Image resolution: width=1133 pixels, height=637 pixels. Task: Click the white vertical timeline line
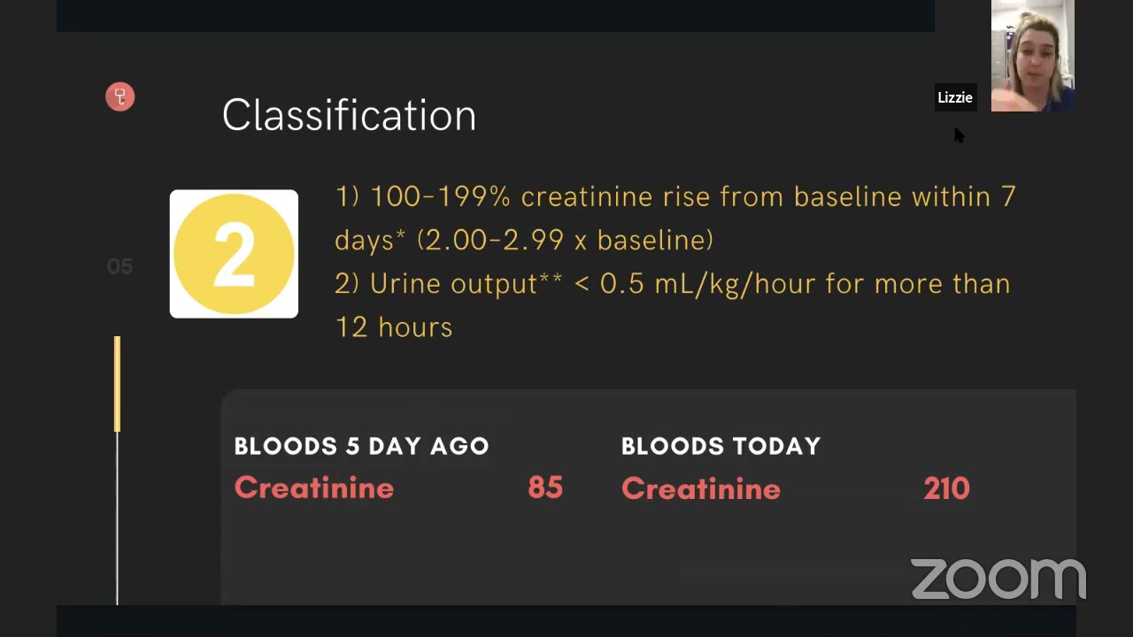(x=117, y=522)
